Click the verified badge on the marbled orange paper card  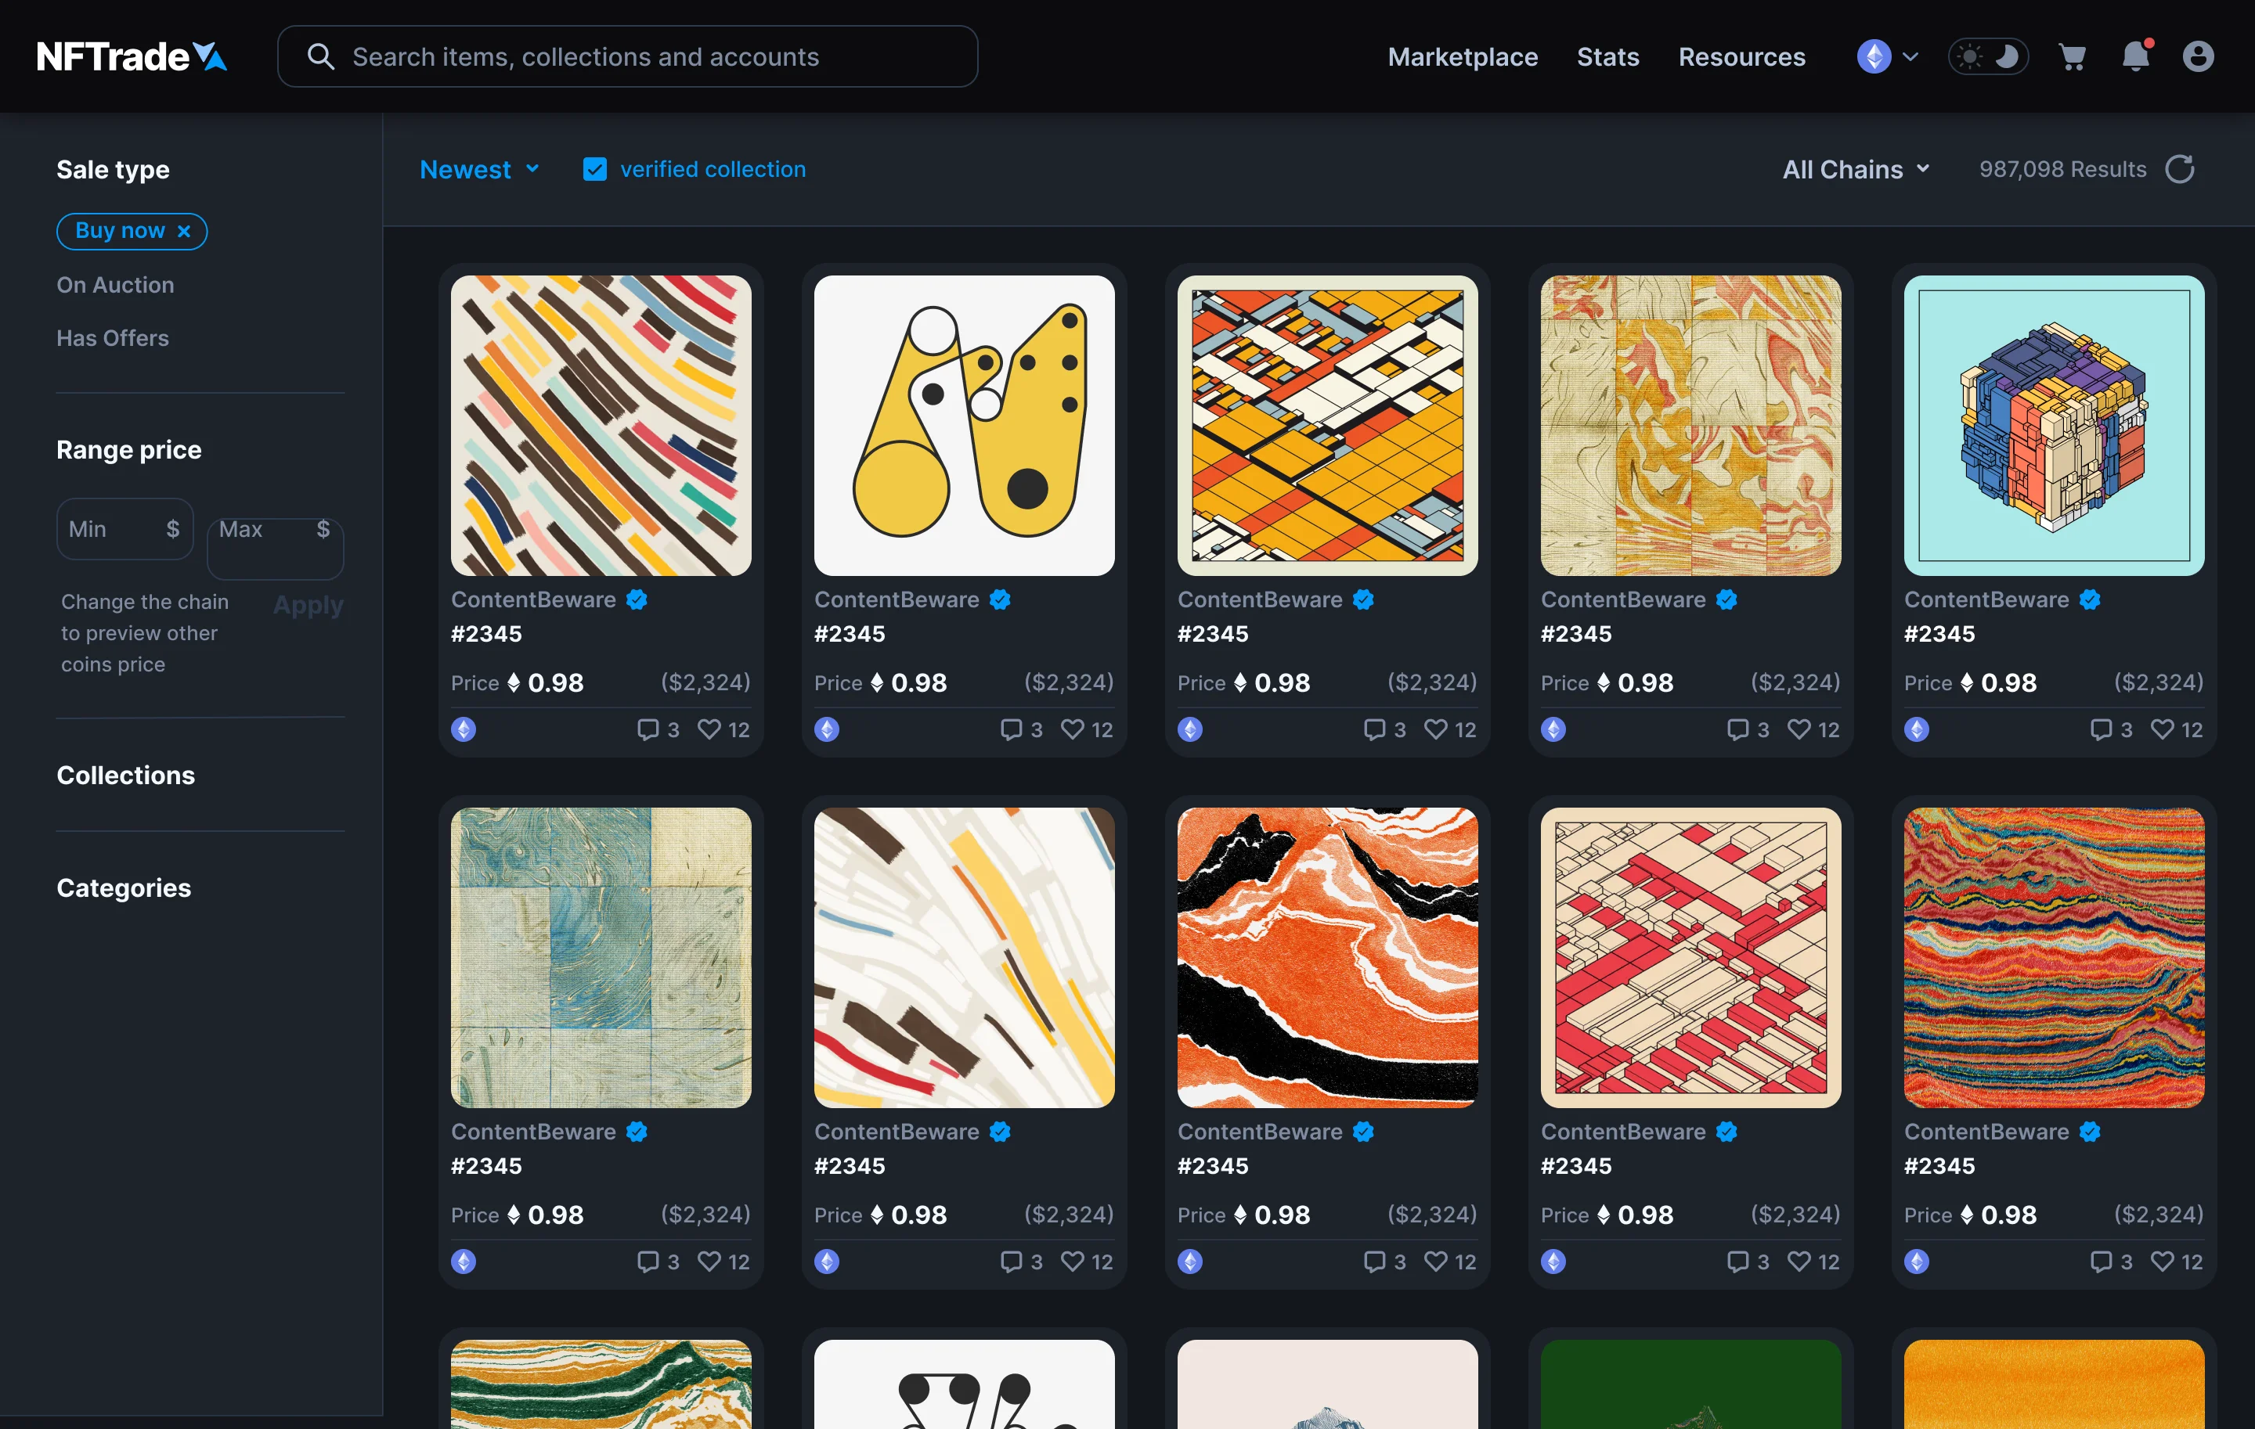[x=1726, y=600]
